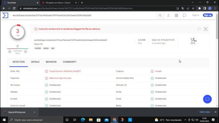
Task: Open a new browser tab
Action: (x=82, y=3)
